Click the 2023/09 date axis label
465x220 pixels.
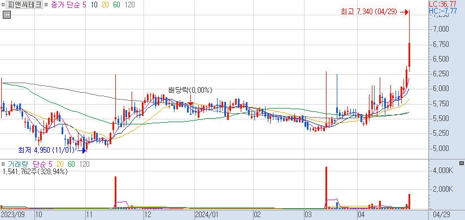pos(12,214)
